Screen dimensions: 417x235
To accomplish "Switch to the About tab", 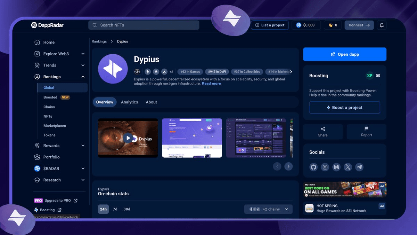I will (x=152, y=102).
